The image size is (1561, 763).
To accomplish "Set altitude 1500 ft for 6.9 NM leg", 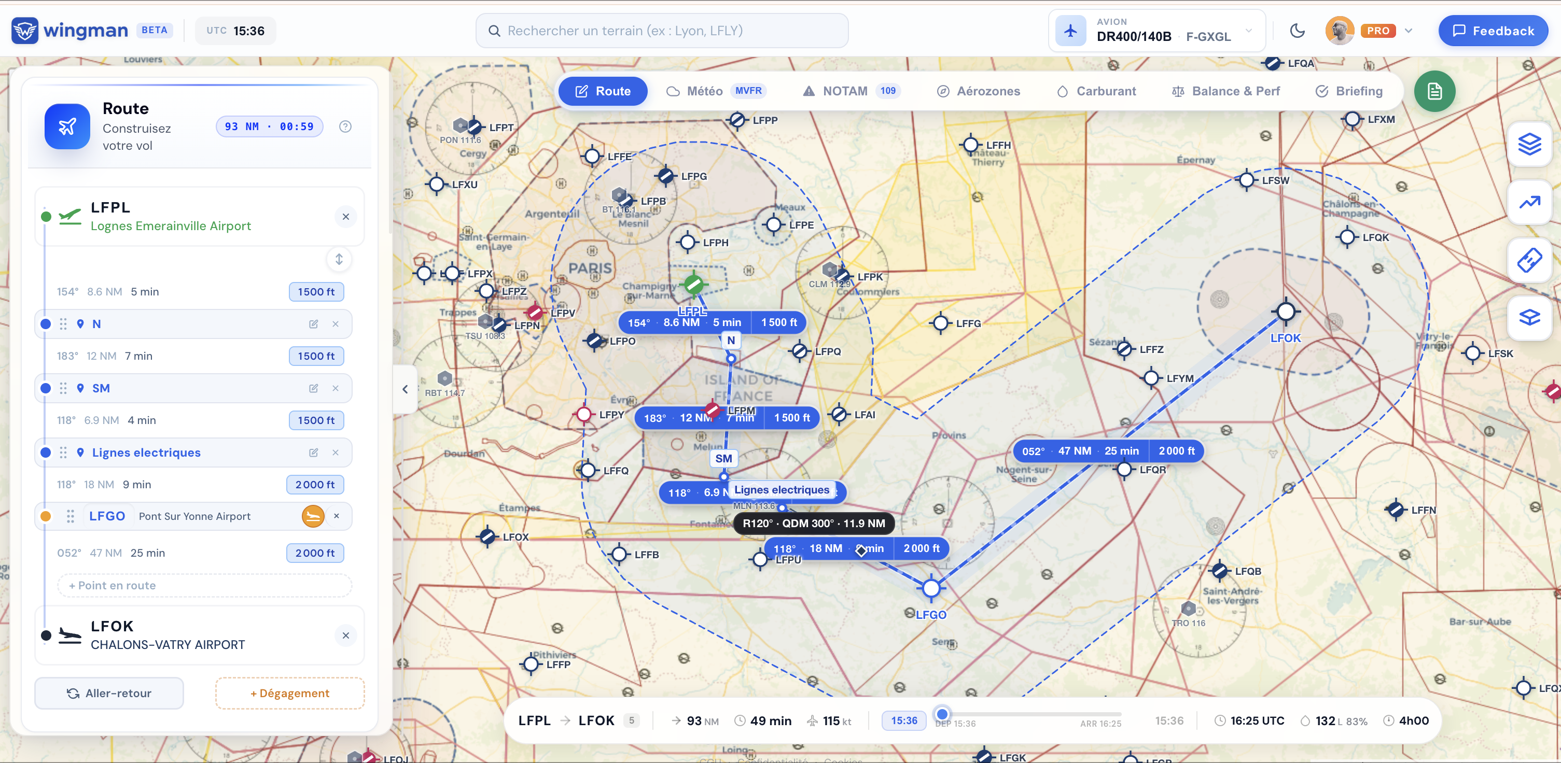I will pos(316,420).
